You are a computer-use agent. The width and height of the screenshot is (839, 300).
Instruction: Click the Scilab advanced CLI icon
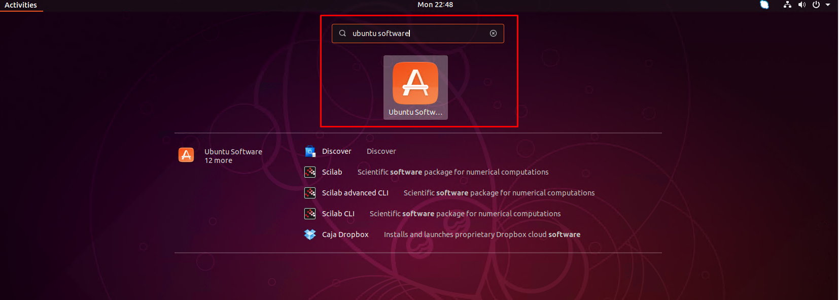(x=310, y=193)
